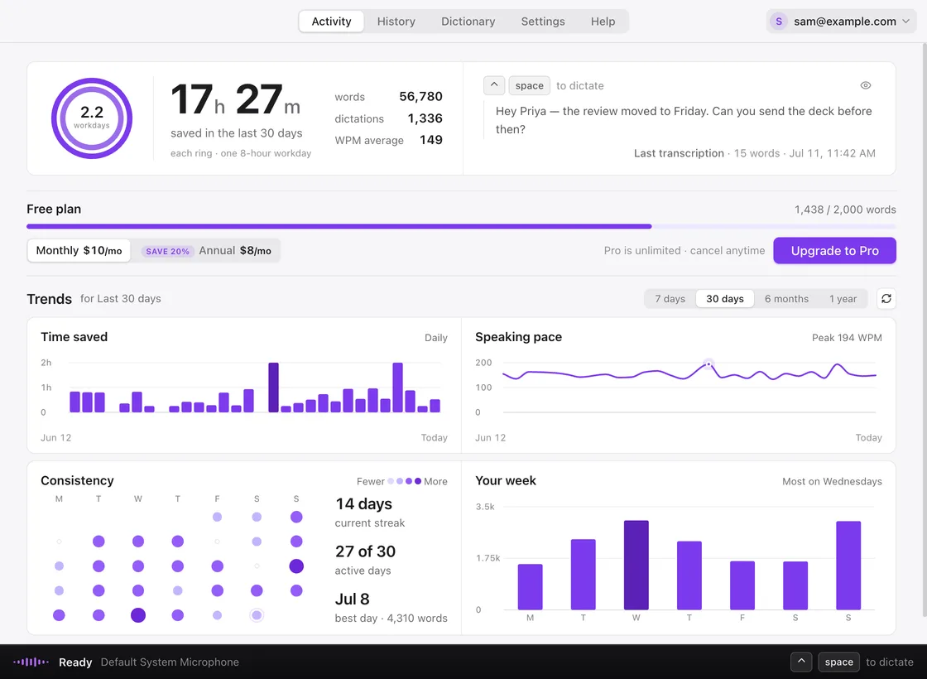Click the Pro is unlimited · cancel anytime text
The image size is (927, 679).
(x=684, y=251)
